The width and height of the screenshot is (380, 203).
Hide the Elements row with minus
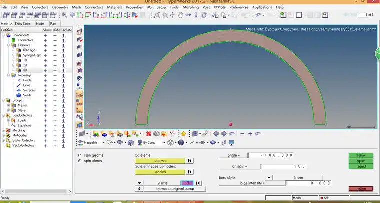click(55, 46)
